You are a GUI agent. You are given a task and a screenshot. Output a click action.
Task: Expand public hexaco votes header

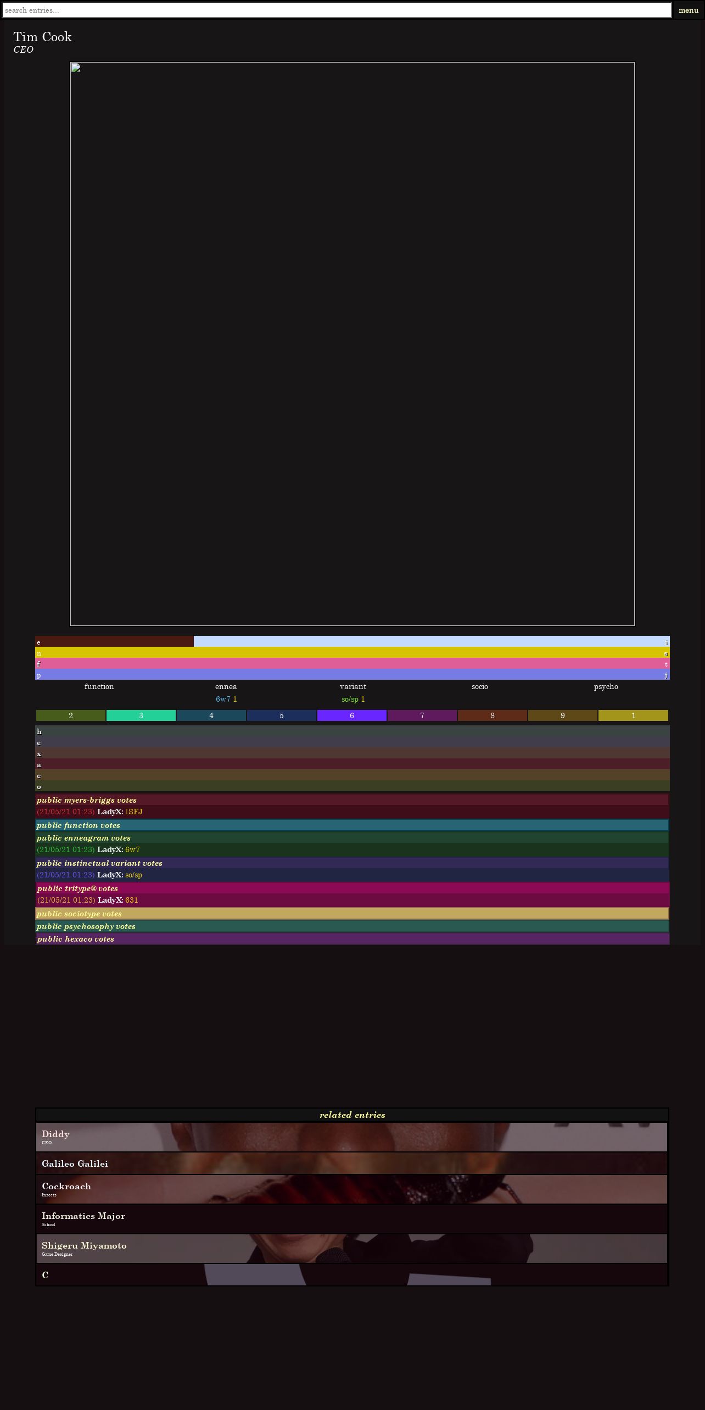(352, 939)
